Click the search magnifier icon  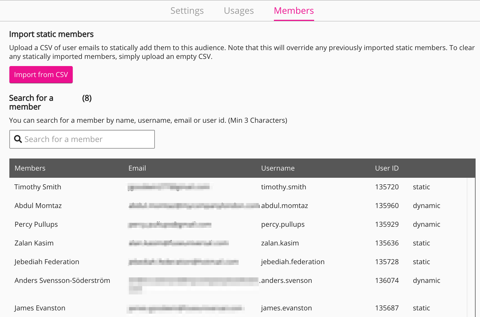click(18, 139)
